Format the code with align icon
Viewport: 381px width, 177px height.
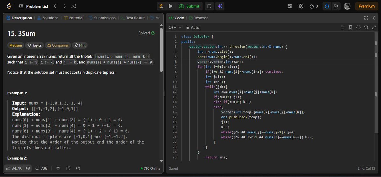[x=343, y=27]
